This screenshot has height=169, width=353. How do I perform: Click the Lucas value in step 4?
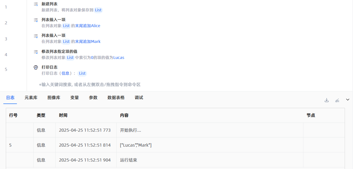pyautogui.click(x=119, y=58)
